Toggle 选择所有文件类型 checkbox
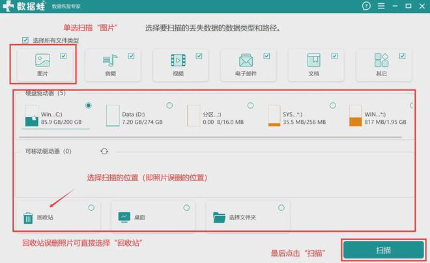 [25, 40]
